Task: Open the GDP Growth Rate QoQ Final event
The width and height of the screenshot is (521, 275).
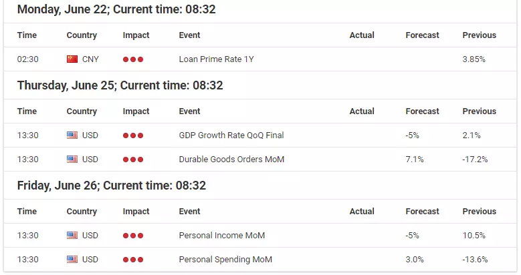Action: coord(231,135)
